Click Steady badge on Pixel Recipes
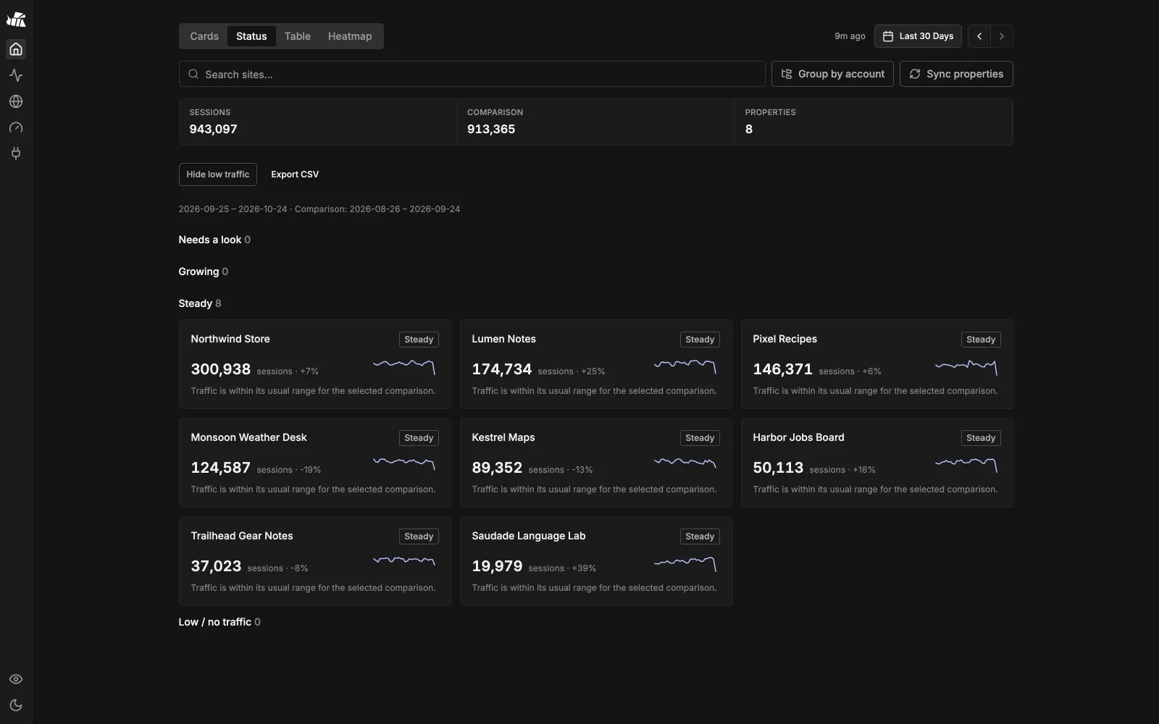 point(981,340)
